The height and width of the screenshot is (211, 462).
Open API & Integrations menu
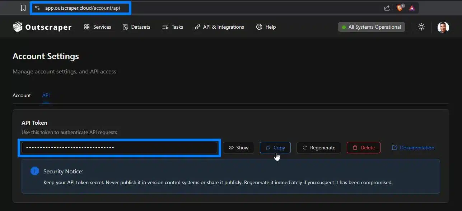pyautogui.click(x=219, y=27)
